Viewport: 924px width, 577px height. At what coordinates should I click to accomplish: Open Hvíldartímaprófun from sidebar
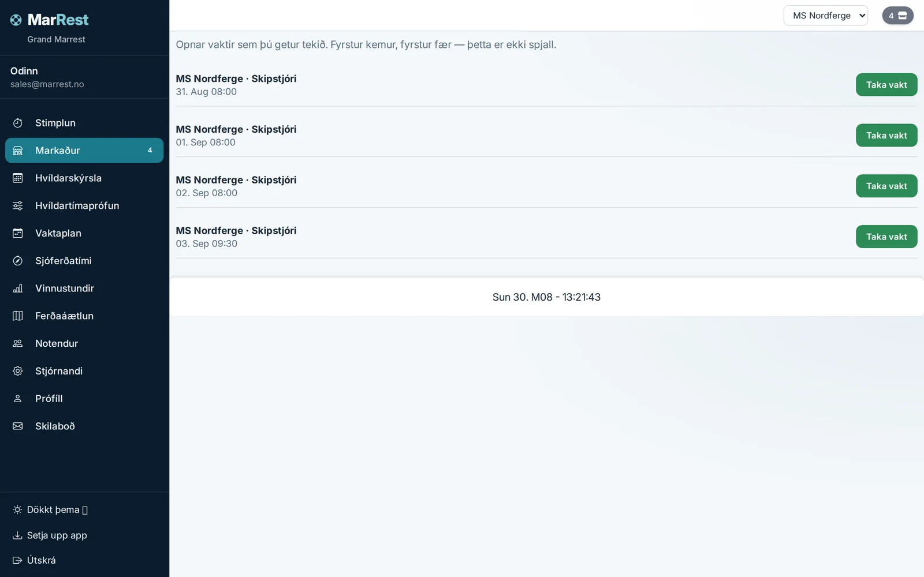(x=84, y=205)
